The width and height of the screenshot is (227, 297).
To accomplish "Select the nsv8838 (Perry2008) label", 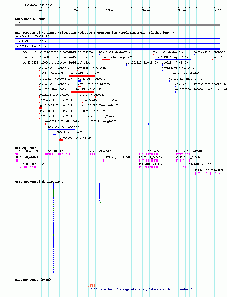I will [x=92, y=68].
